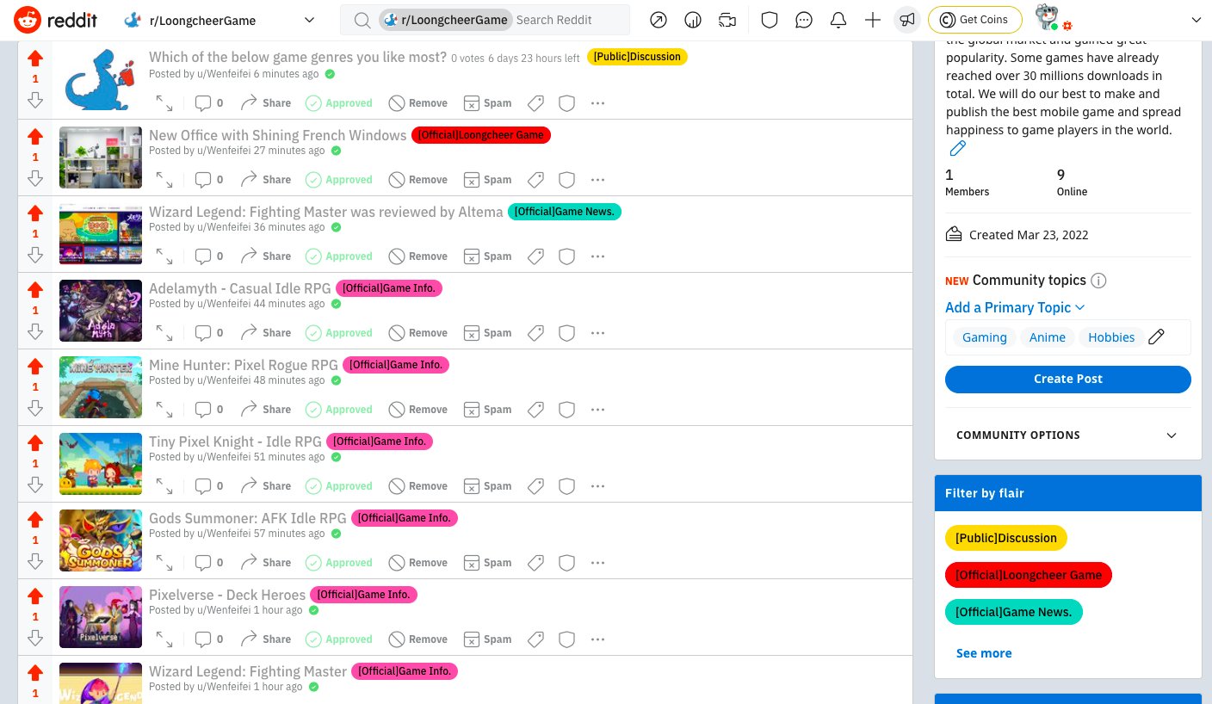This screenshot has height=704, width=1212.
Task: Toggle Approved on Adelamyth post
Action: coord(339,333)
